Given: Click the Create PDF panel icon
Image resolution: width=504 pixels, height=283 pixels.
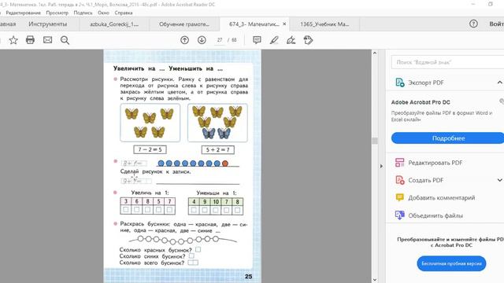Looking at the screenshot, I should (400, 180).
